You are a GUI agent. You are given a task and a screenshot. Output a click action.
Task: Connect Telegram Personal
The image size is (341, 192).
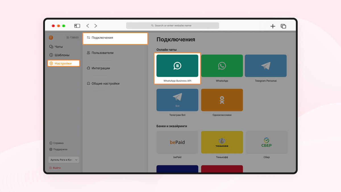pos(266,66)
